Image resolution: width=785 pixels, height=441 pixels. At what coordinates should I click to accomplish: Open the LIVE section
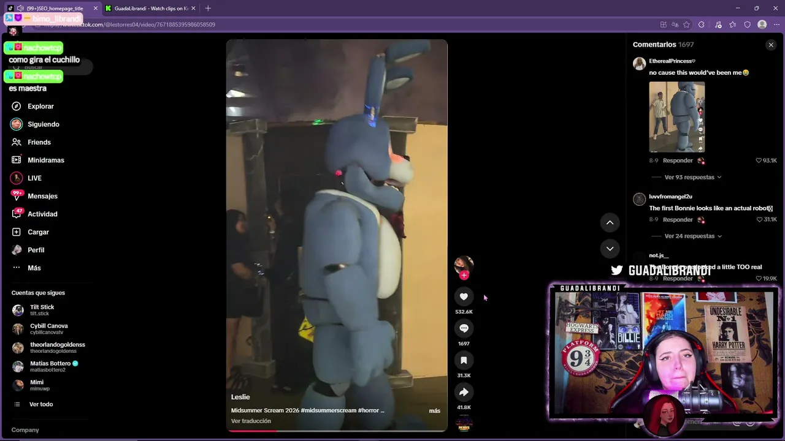(26, 178)
